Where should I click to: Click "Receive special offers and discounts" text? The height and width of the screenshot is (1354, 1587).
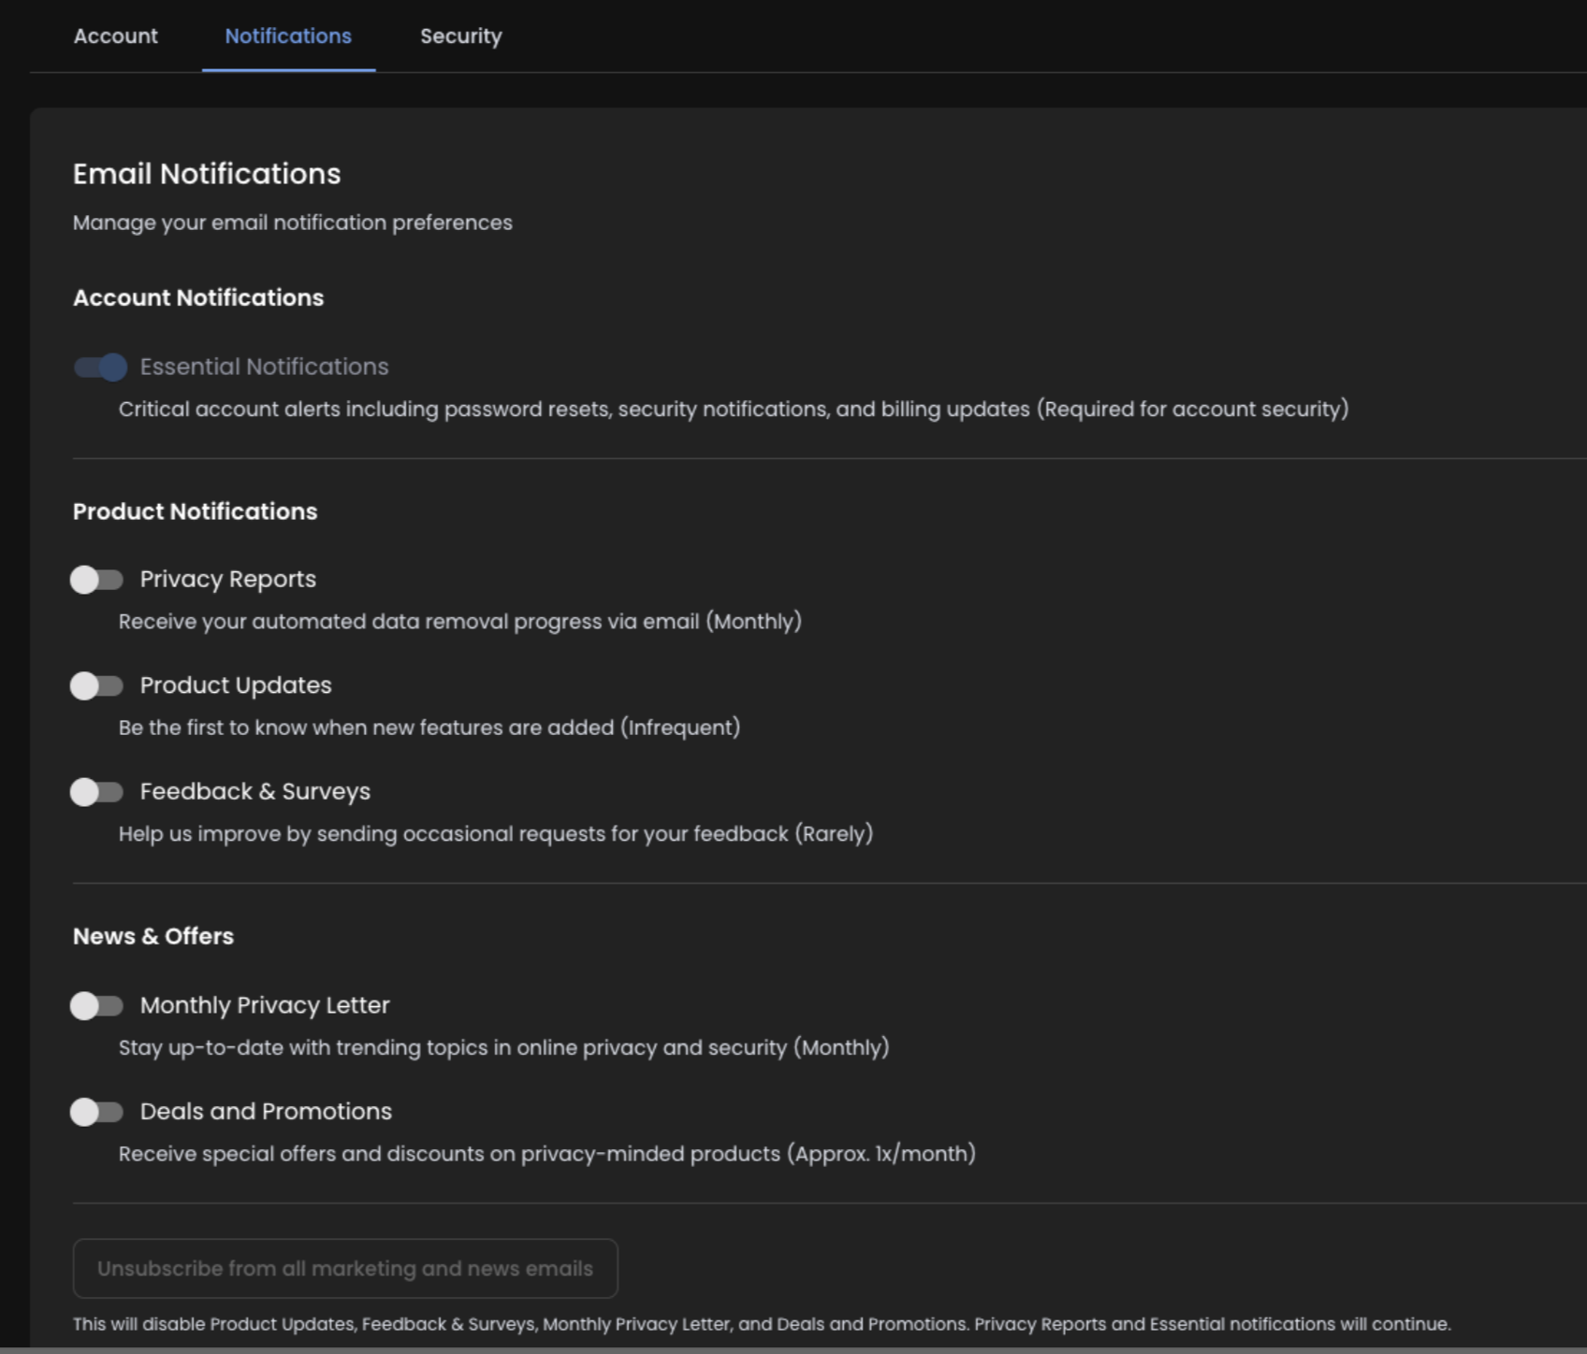(547, 1154)
